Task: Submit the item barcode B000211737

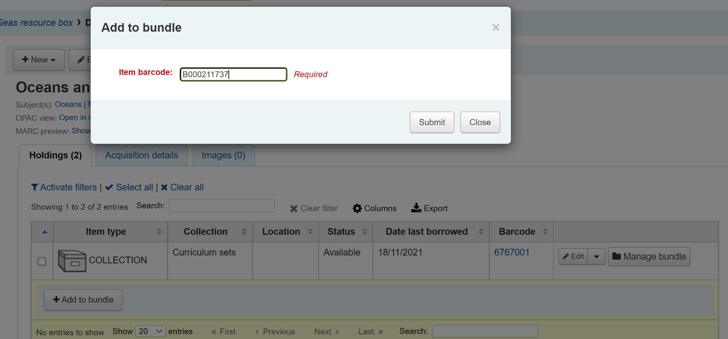Action: click(x=432, y=122)
